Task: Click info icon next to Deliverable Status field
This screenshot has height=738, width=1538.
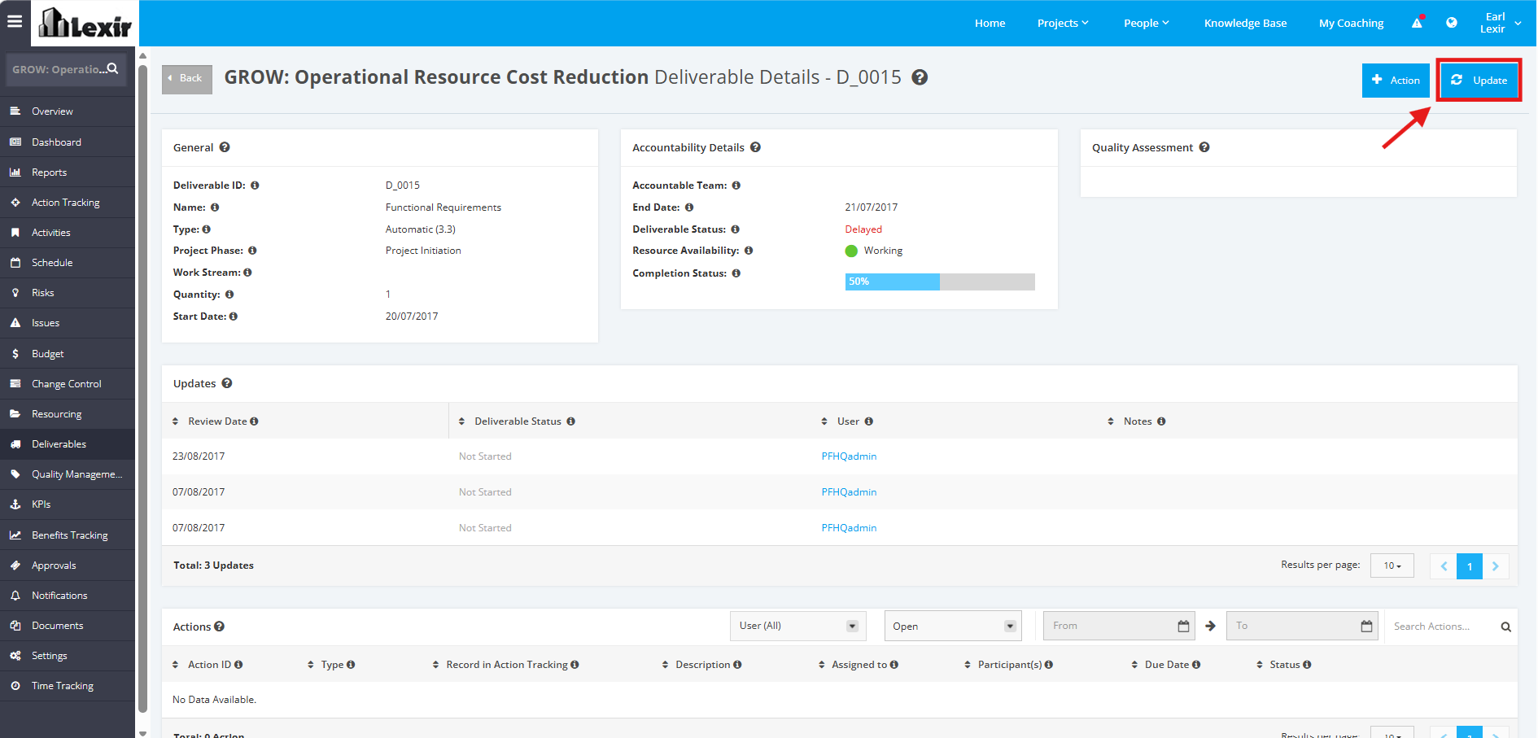Action: click(735, 229)
